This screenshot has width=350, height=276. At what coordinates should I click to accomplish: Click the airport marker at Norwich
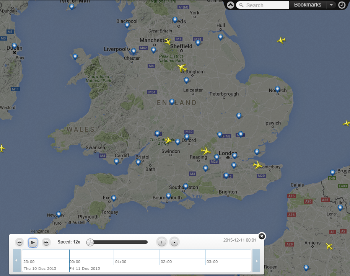tap(278, 89)
